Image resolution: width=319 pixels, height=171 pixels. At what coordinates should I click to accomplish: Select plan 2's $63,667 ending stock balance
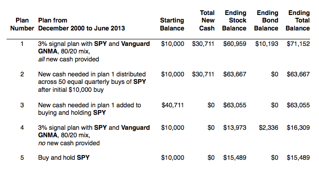235,74
